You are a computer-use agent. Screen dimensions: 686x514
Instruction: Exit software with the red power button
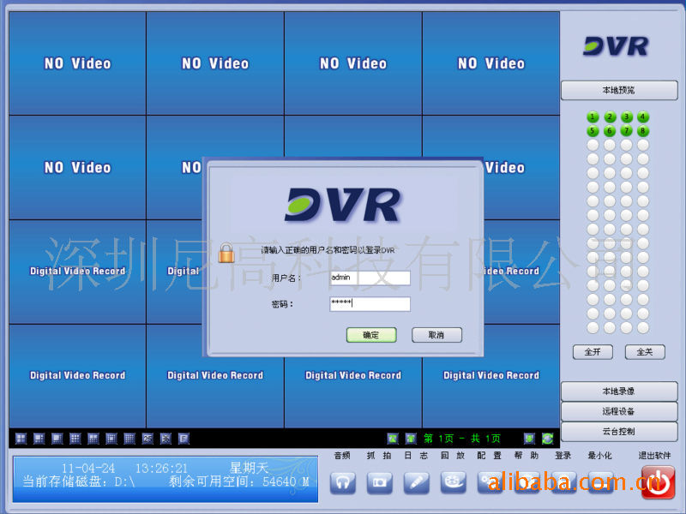click(x=658, y=482)
